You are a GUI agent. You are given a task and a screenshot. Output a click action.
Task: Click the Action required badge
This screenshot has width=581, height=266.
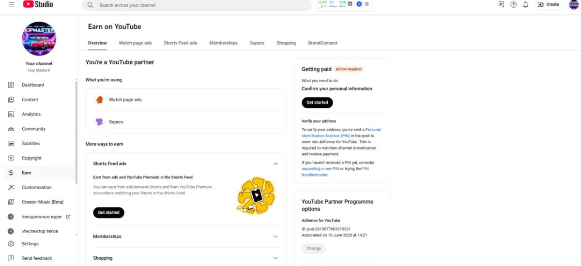click(x=349, y=69)
